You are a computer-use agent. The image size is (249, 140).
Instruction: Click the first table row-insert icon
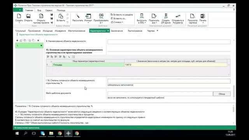[x=48, y=57]
